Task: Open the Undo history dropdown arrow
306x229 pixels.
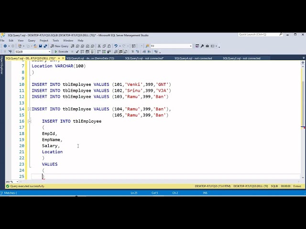Action: [x=120, y=46]
